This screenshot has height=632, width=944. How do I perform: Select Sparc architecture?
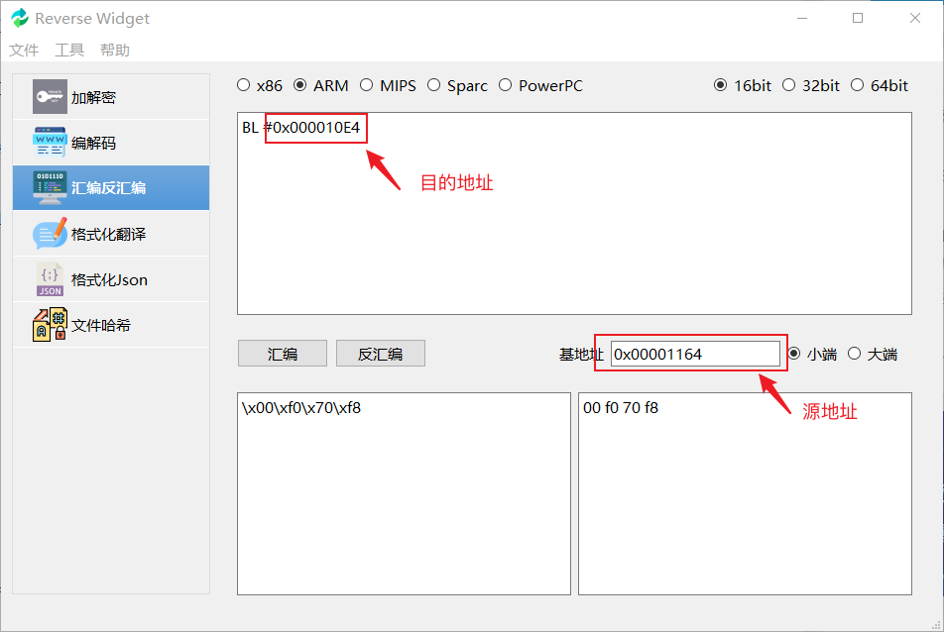click(x=457, y=85)
